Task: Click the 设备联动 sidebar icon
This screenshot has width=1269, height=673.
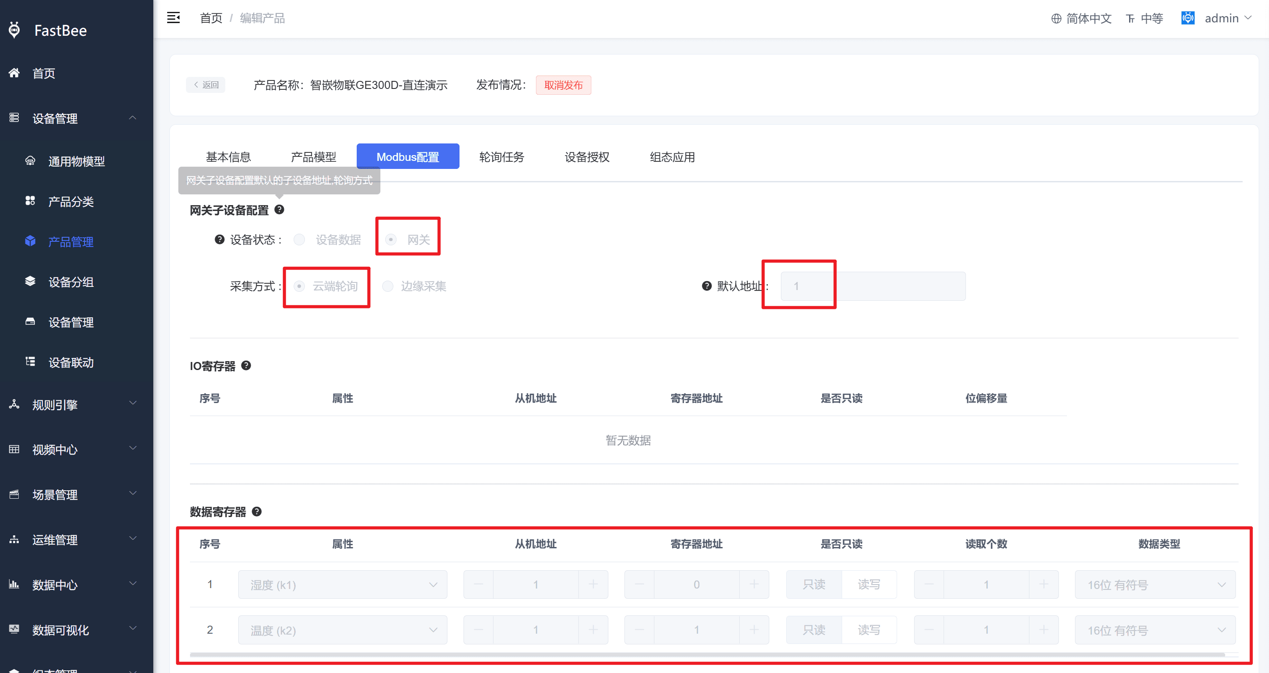Action: click(30, 362)
